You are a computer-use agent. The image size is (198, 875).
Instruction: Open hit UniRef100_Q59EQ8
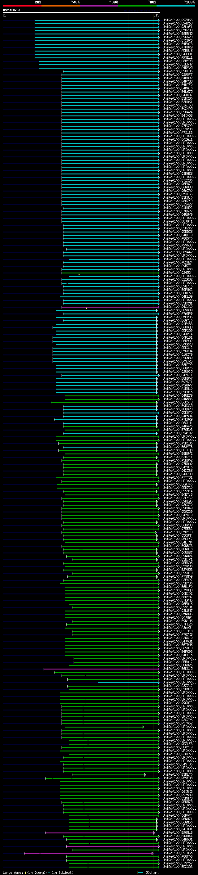[x=178, y=778]
